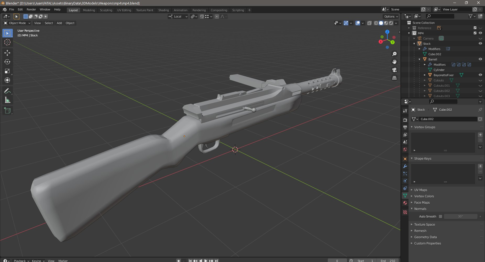Expand the Cutouts.001 tree item

425,86
